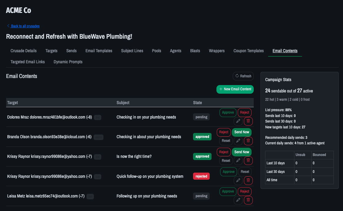Image resolution: width=343 pixels, height=211 pixels.
Task: Reset the "Is now the right time?" email
Action: coord(226,161)
